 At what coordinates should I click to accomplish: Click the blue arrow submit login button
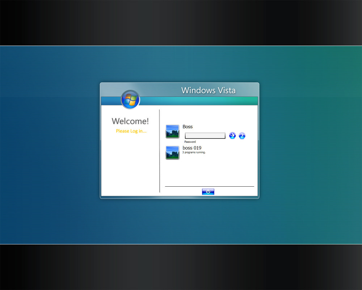(232, 136)
